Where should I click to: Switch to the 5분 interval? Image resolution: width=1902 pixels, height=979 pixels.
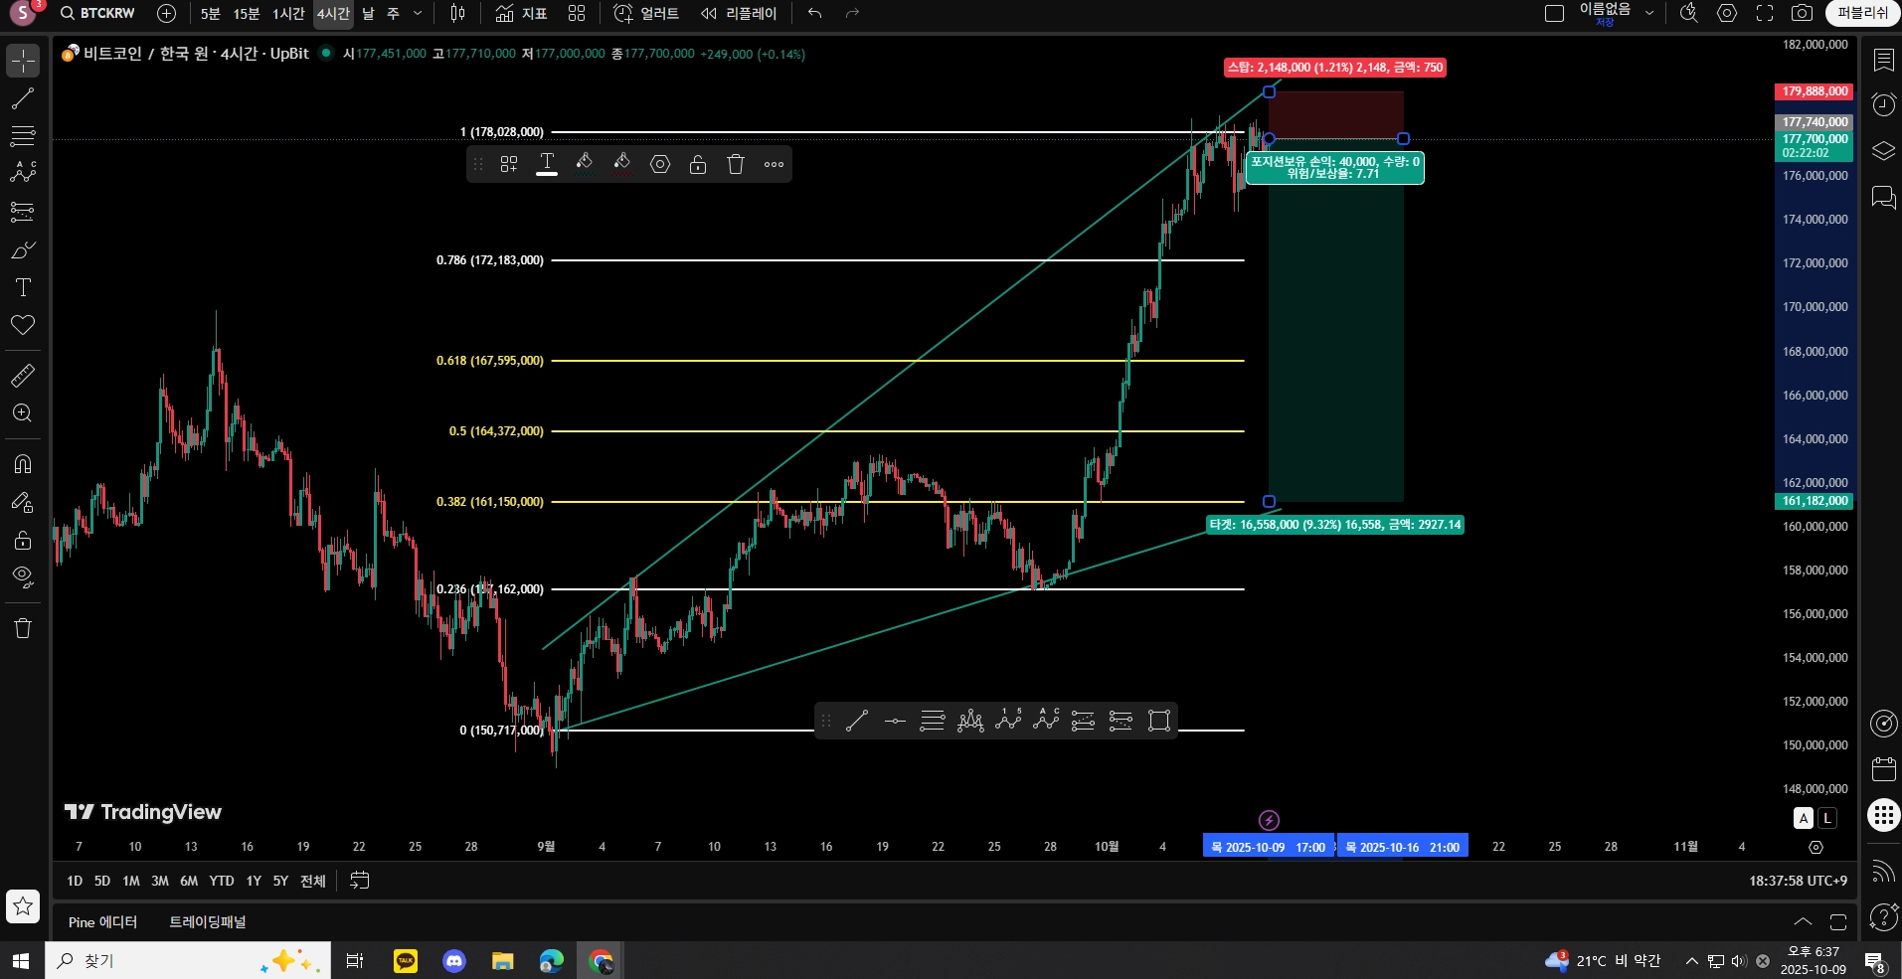tap(210, 13)
